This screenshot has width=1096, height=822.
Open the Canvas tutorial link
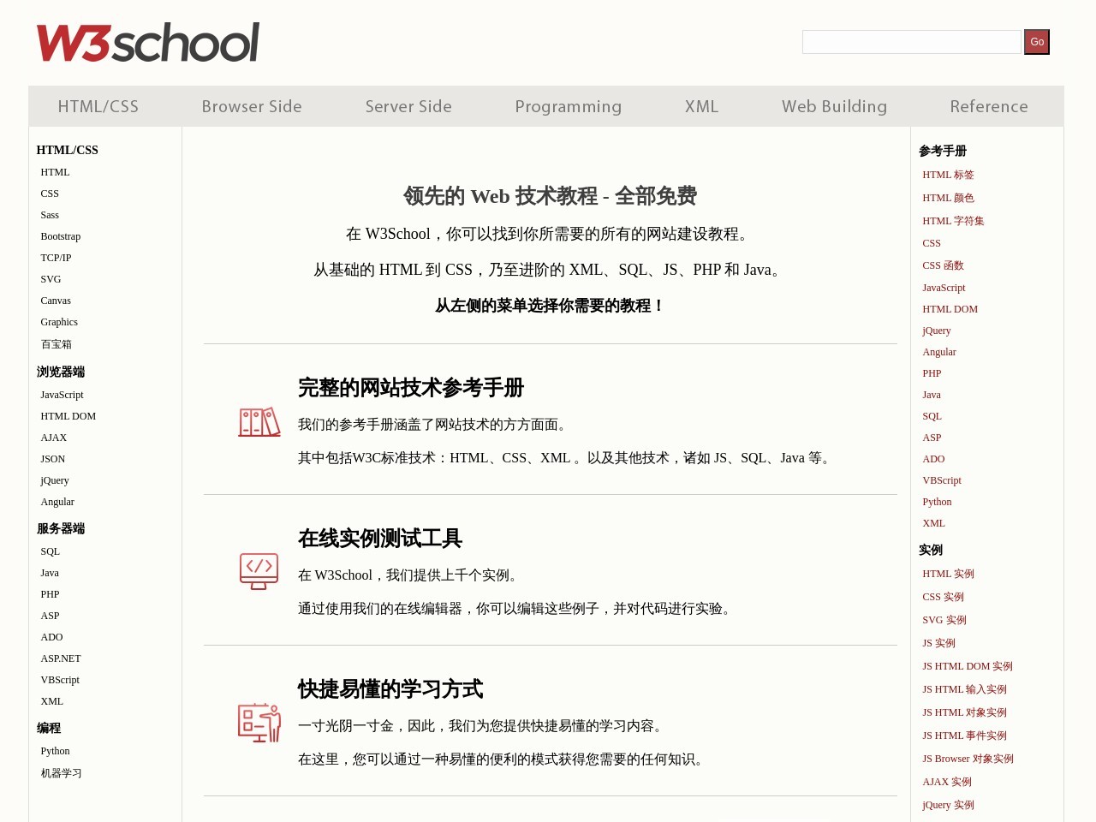(x=56, y=301)
